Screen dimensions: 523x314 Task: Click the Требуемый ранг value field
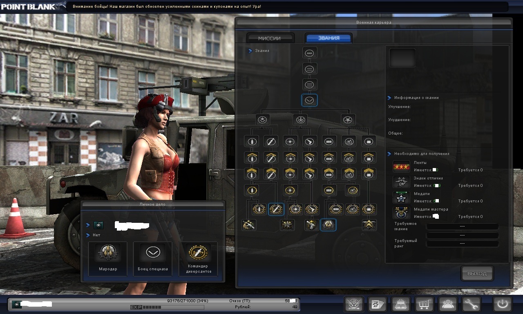(x=462, y=243)
